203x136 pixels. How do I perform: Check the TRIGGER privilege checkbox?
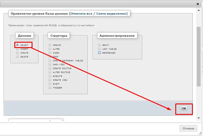(50, 88)
